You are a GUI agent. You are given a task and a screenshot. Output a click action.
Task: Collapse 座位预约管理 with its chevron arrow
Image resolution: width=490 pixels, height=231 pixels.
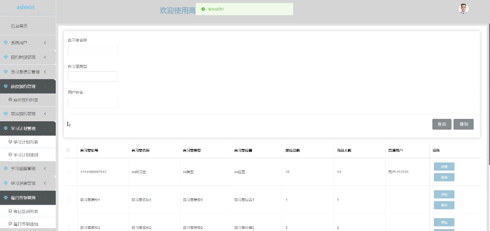pos(45,87)
